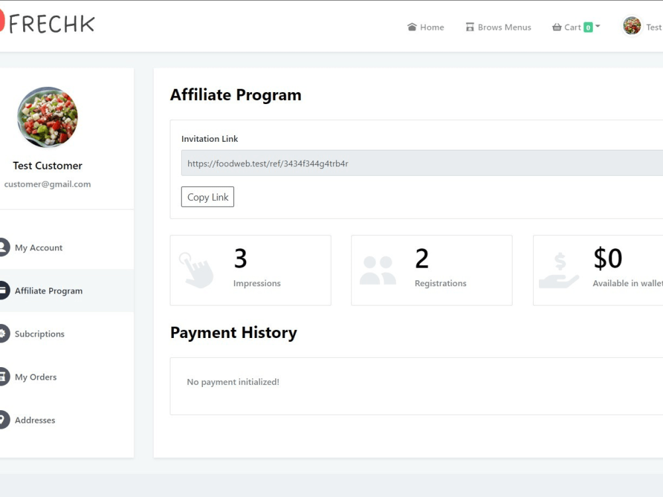Click the Registrations label
Screen dimensions: 663x497
click(441, 283)
